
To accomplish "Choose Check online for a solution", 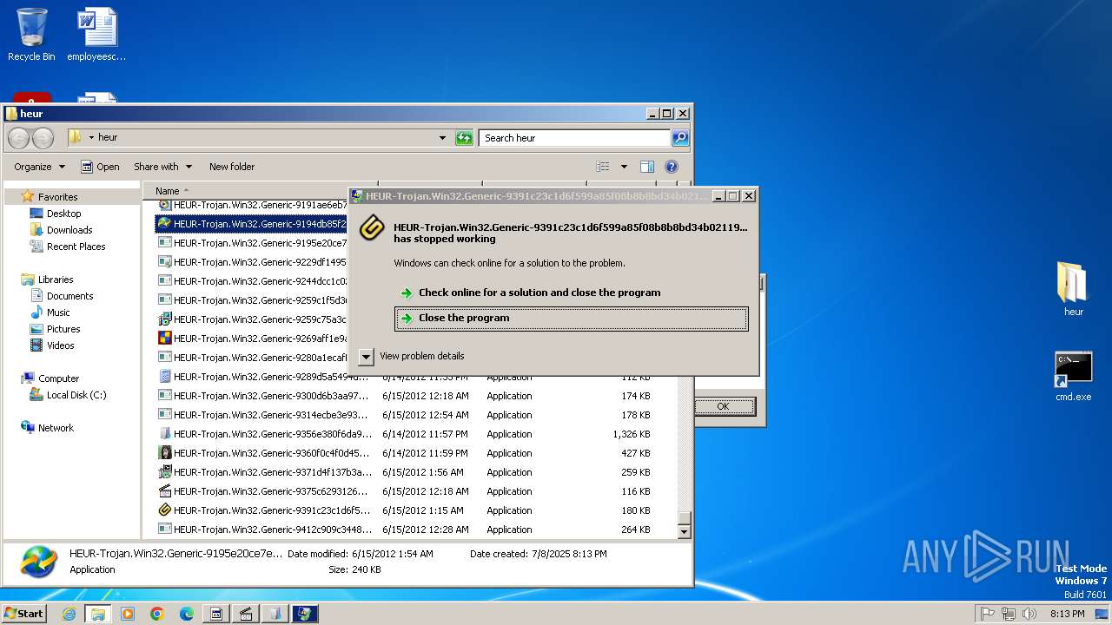I will 571,293.
